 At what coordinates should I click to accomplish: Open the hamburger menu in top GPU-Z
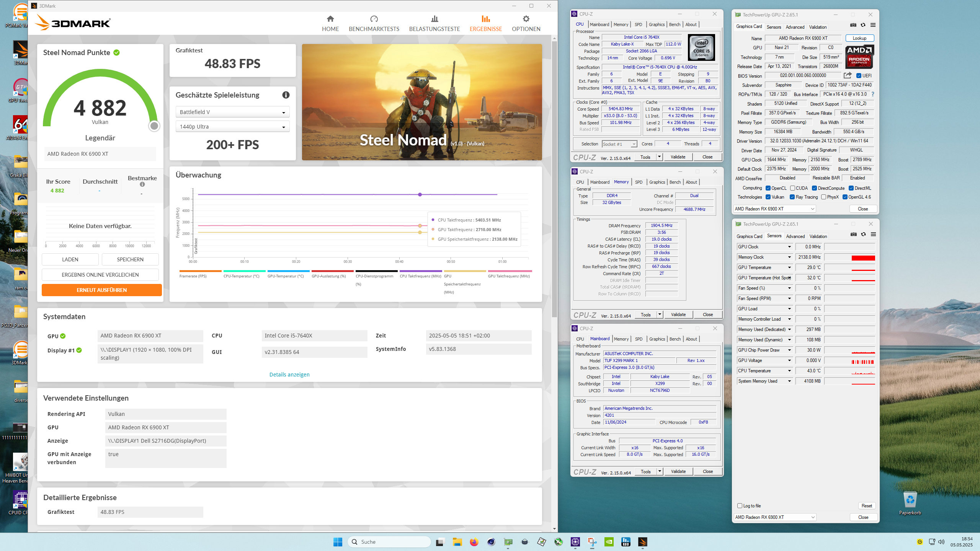[873, 25]
